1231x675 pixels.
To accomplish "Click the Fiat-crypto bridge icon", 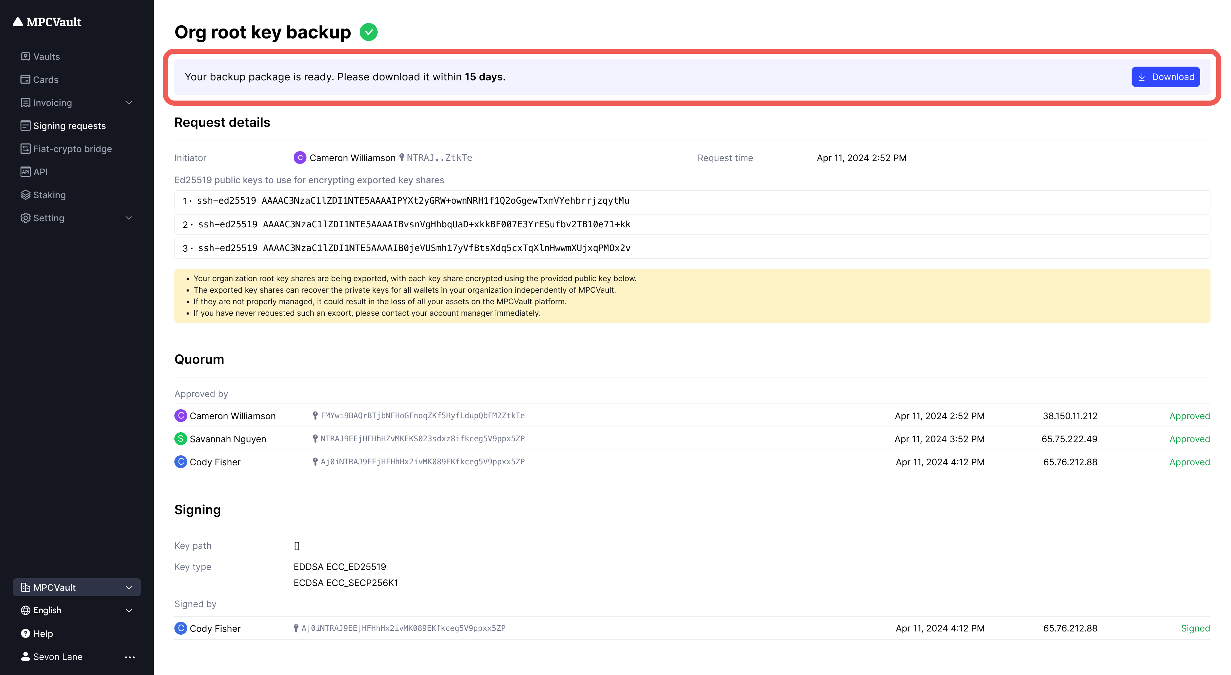I will coord(25,149).
